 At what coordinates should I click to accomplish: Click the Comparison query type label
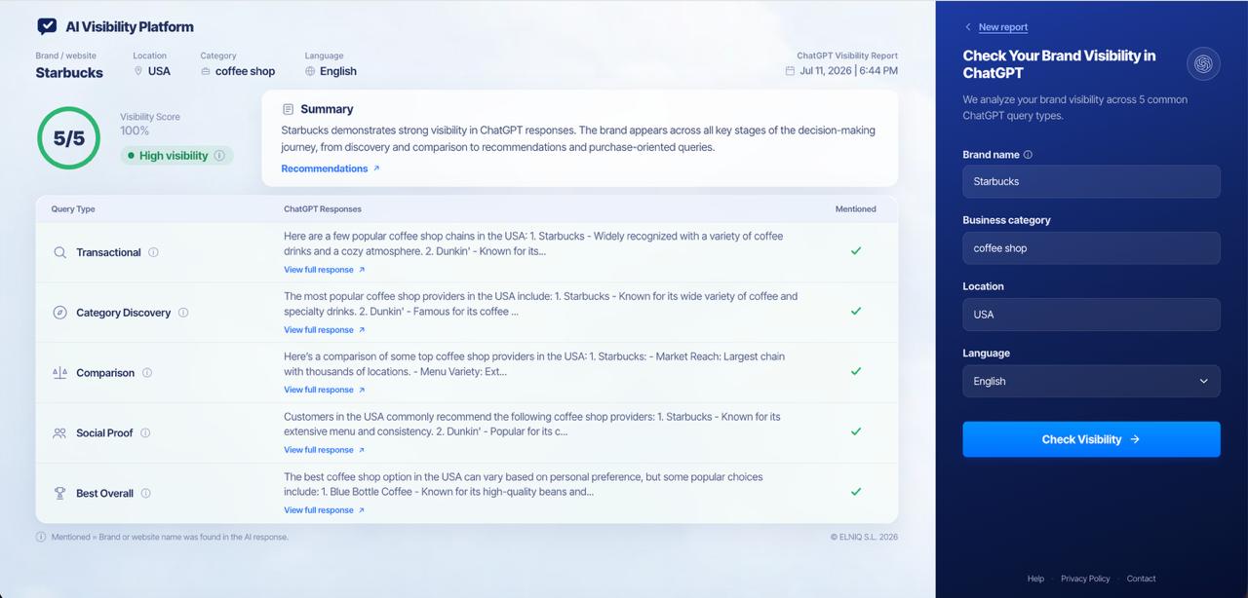(105, 373)
